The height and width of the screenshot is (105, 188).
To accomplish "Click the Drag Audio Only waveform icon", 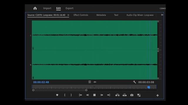I will coord(95,82).
